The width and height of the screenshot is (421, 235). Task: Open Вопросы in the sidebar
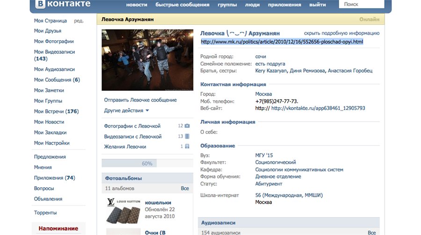click(44, 188)
